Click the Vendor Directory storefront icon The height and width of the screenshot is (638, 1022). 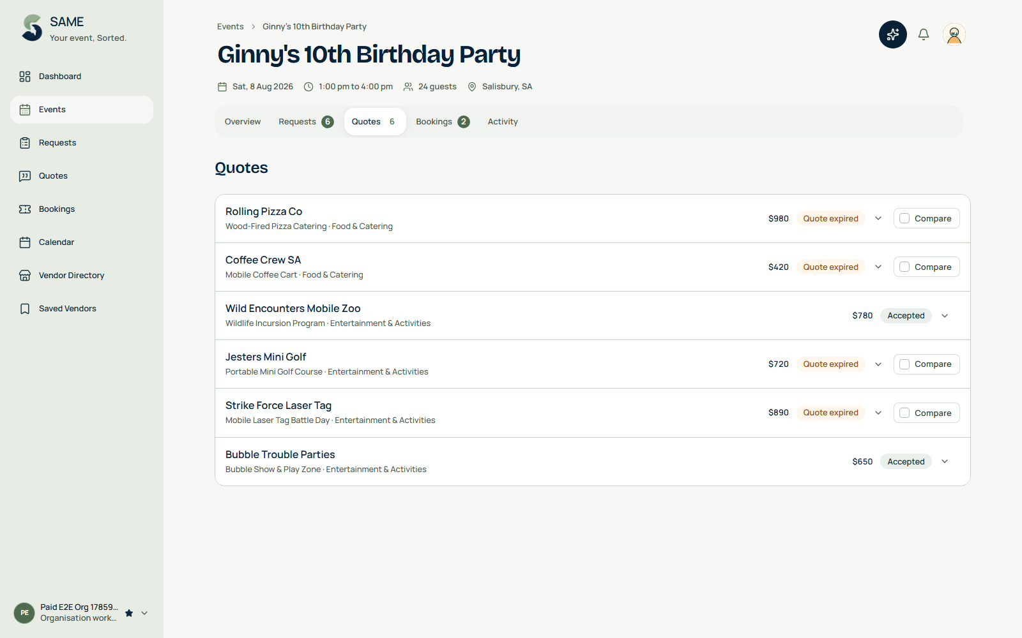tap(25, 276)
